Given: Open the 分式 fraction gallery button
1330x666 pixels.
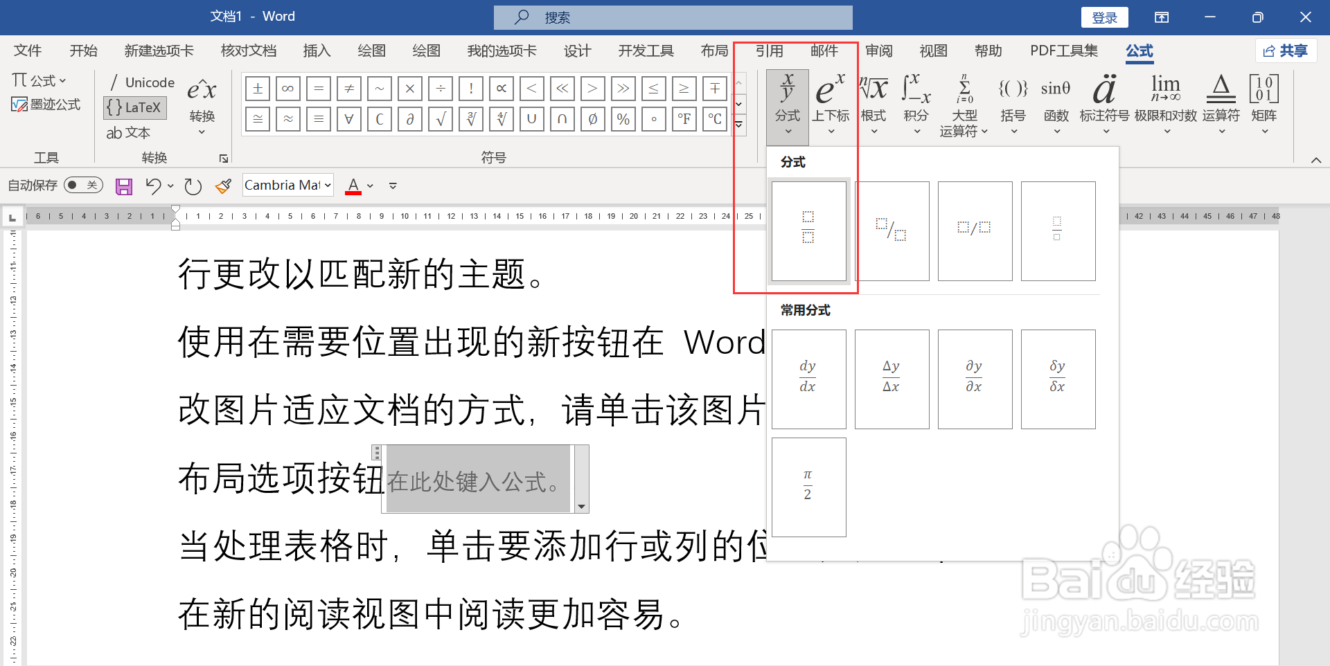Looking at the screenshot, I should 788,106.
